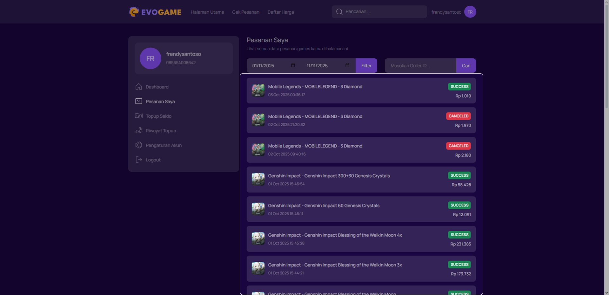Screen dimensions: 609x295
Task: Open Welkin Moon 4x order
Action: 361,239
